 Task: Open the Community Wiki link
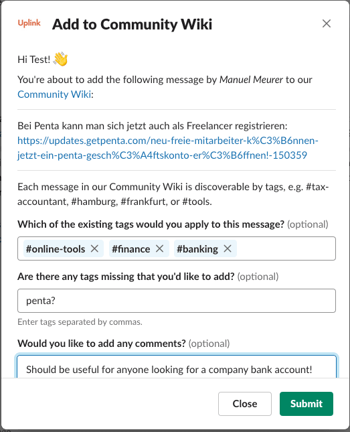pyautogui.click(x=54, y=94)
